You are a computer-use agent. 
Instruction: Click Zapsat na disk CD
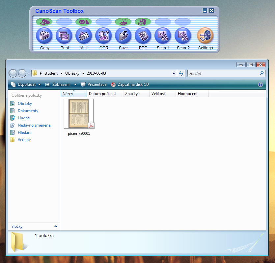pos(130,84)
